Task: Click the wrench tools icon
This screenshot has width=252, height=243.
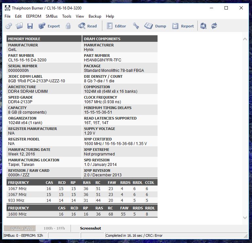Action: pyautogui.click(x=136, y=26)
